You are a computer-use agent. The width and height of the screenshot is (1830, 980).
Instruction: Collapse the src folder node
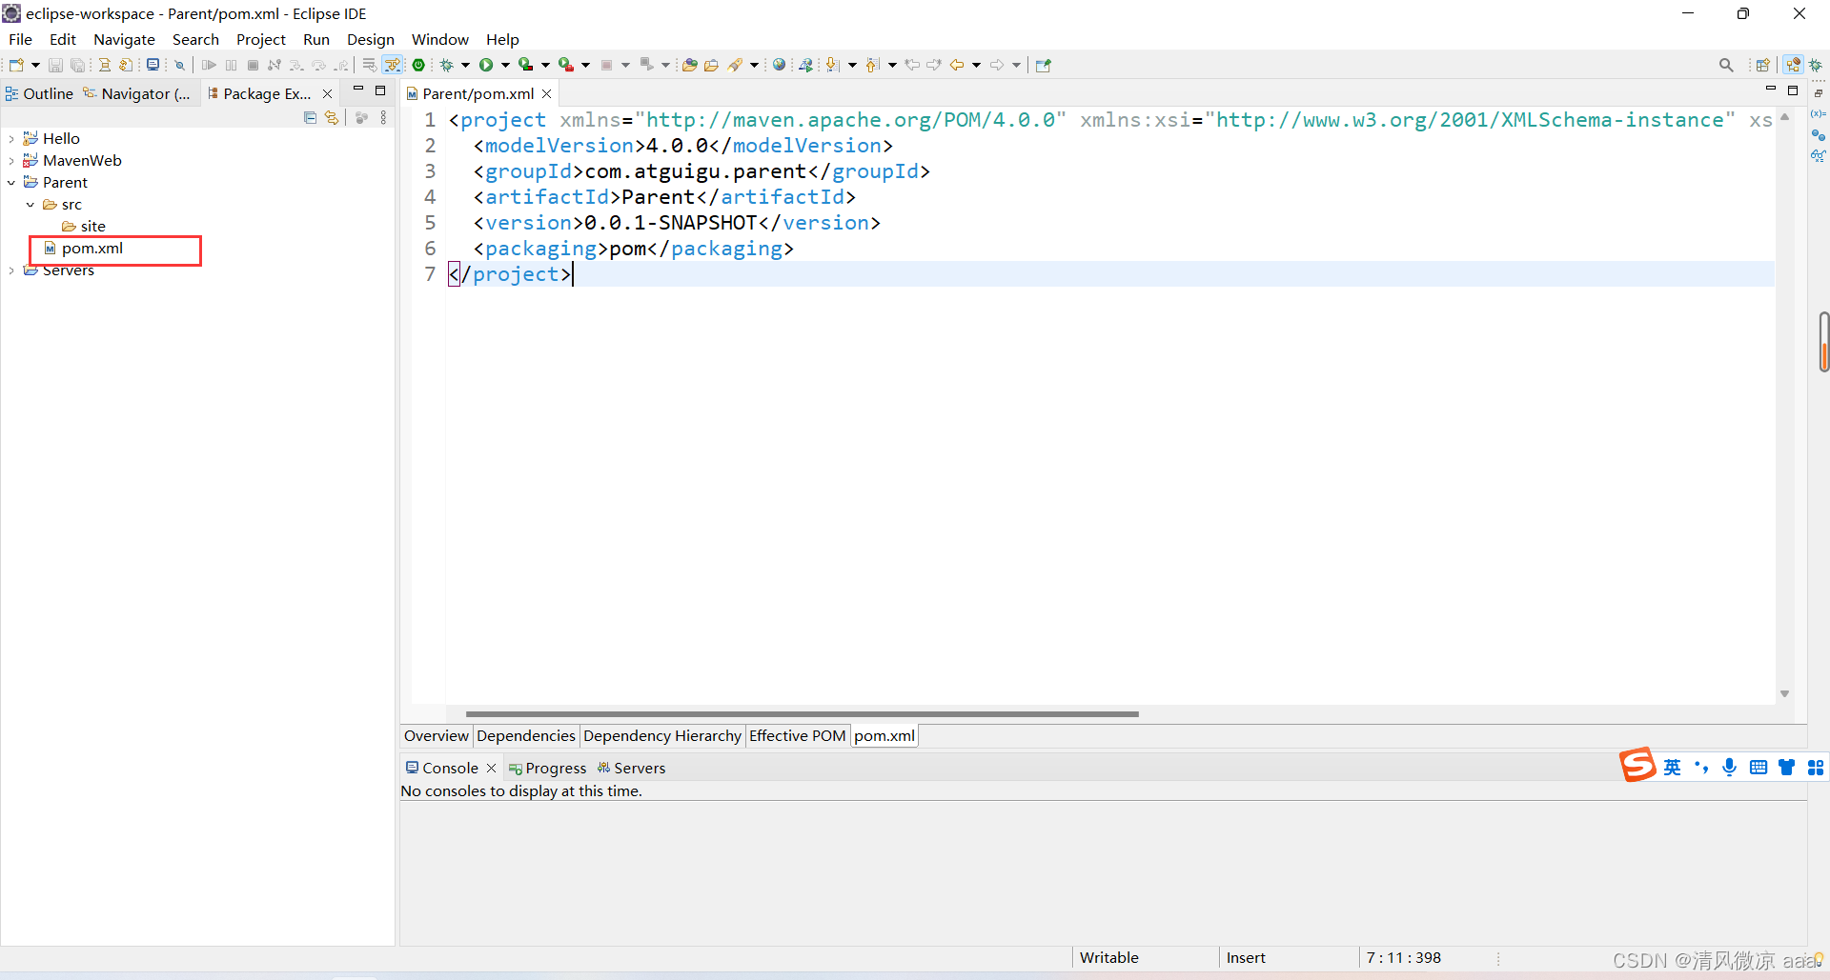point(30,205)
